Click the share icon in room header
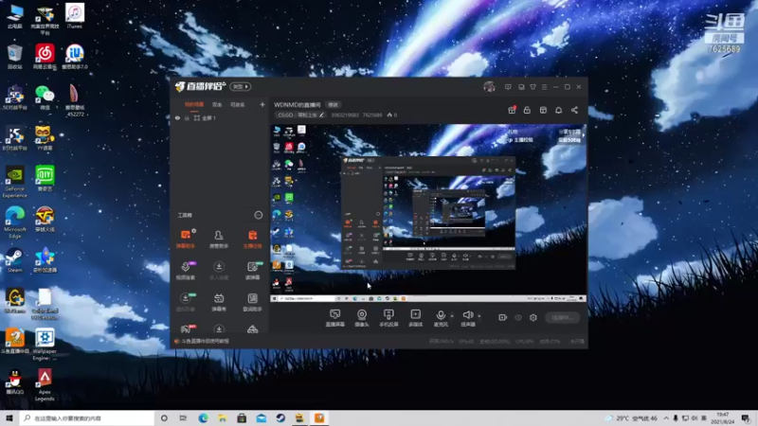 [574, 110]
